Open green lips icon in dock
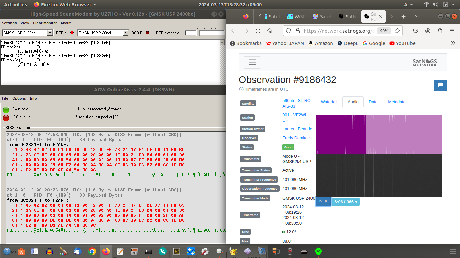This screenshot has width=460, height=258. (318, 251)
